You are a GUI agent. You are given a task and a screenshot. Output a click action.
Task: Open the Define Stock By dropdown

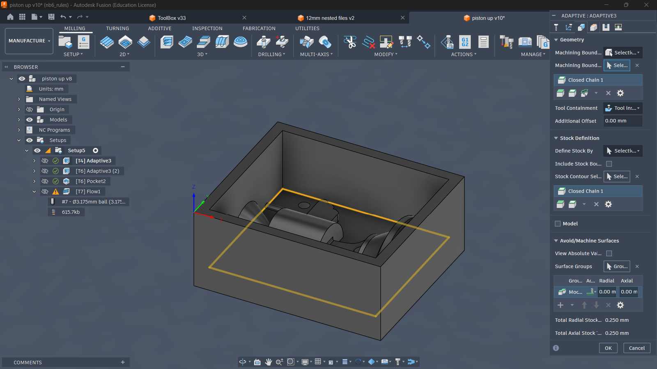coord(623,151)
